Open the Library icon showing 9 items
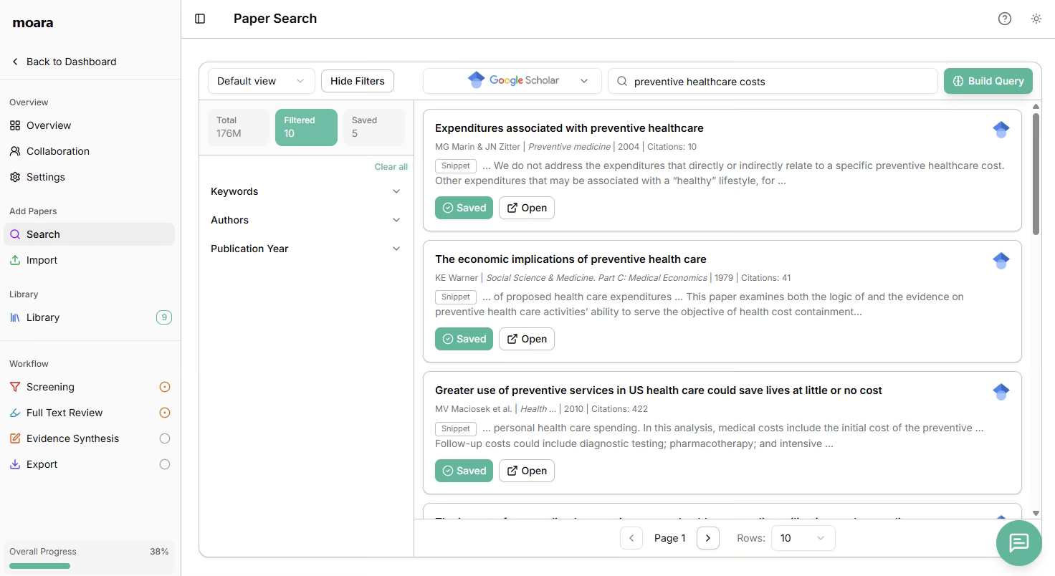Screen dimensions: 1055x576 point(15,317)
